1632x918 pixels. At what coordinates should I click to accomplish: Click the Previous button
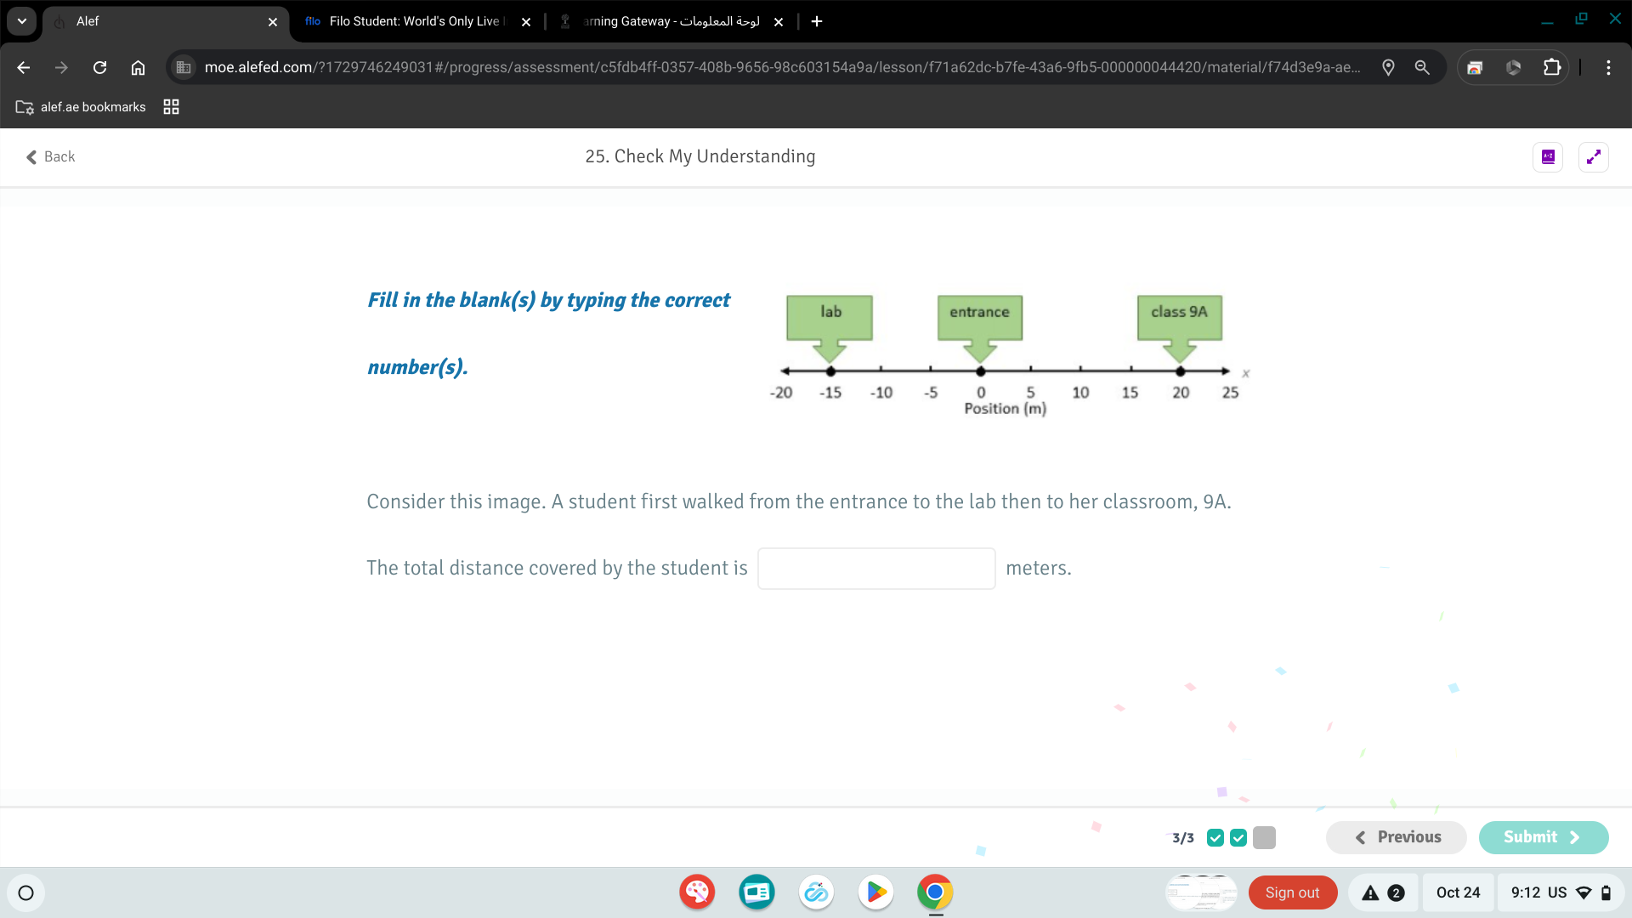coord(1396,837)
